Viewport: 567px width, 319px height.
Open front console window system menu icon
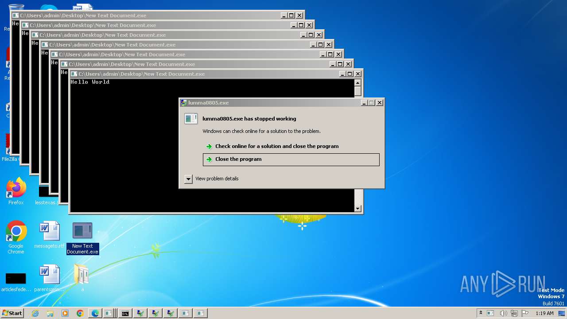tap(74, 74)
